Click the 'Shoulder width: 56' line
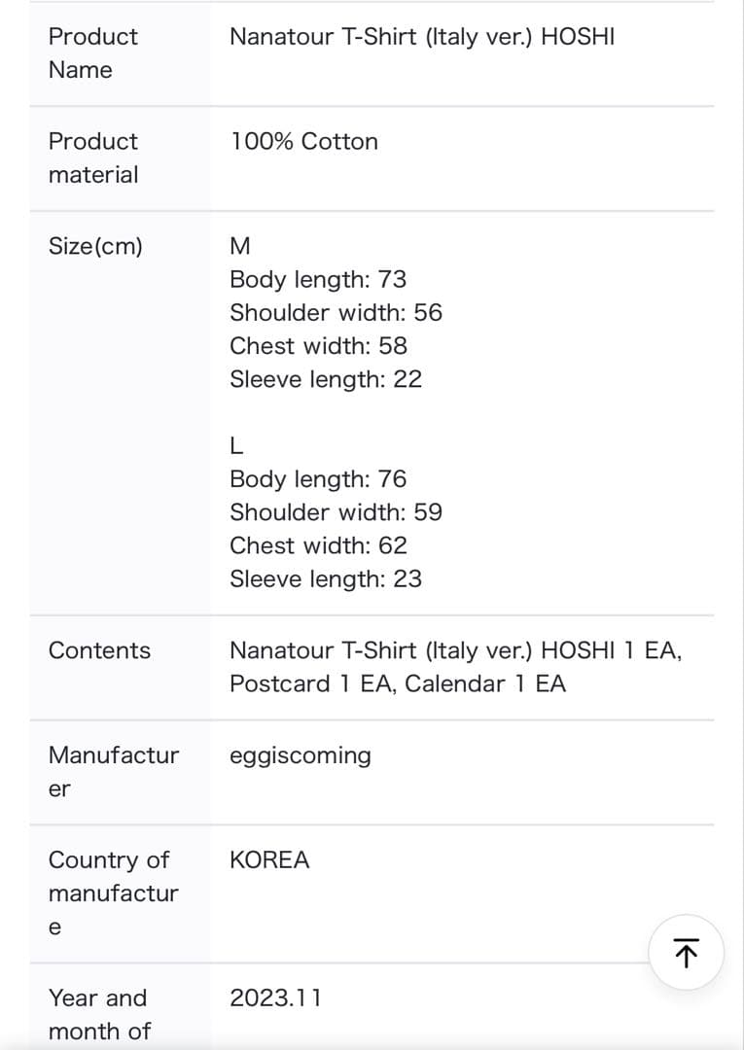744x1050 pixels. 336,312
